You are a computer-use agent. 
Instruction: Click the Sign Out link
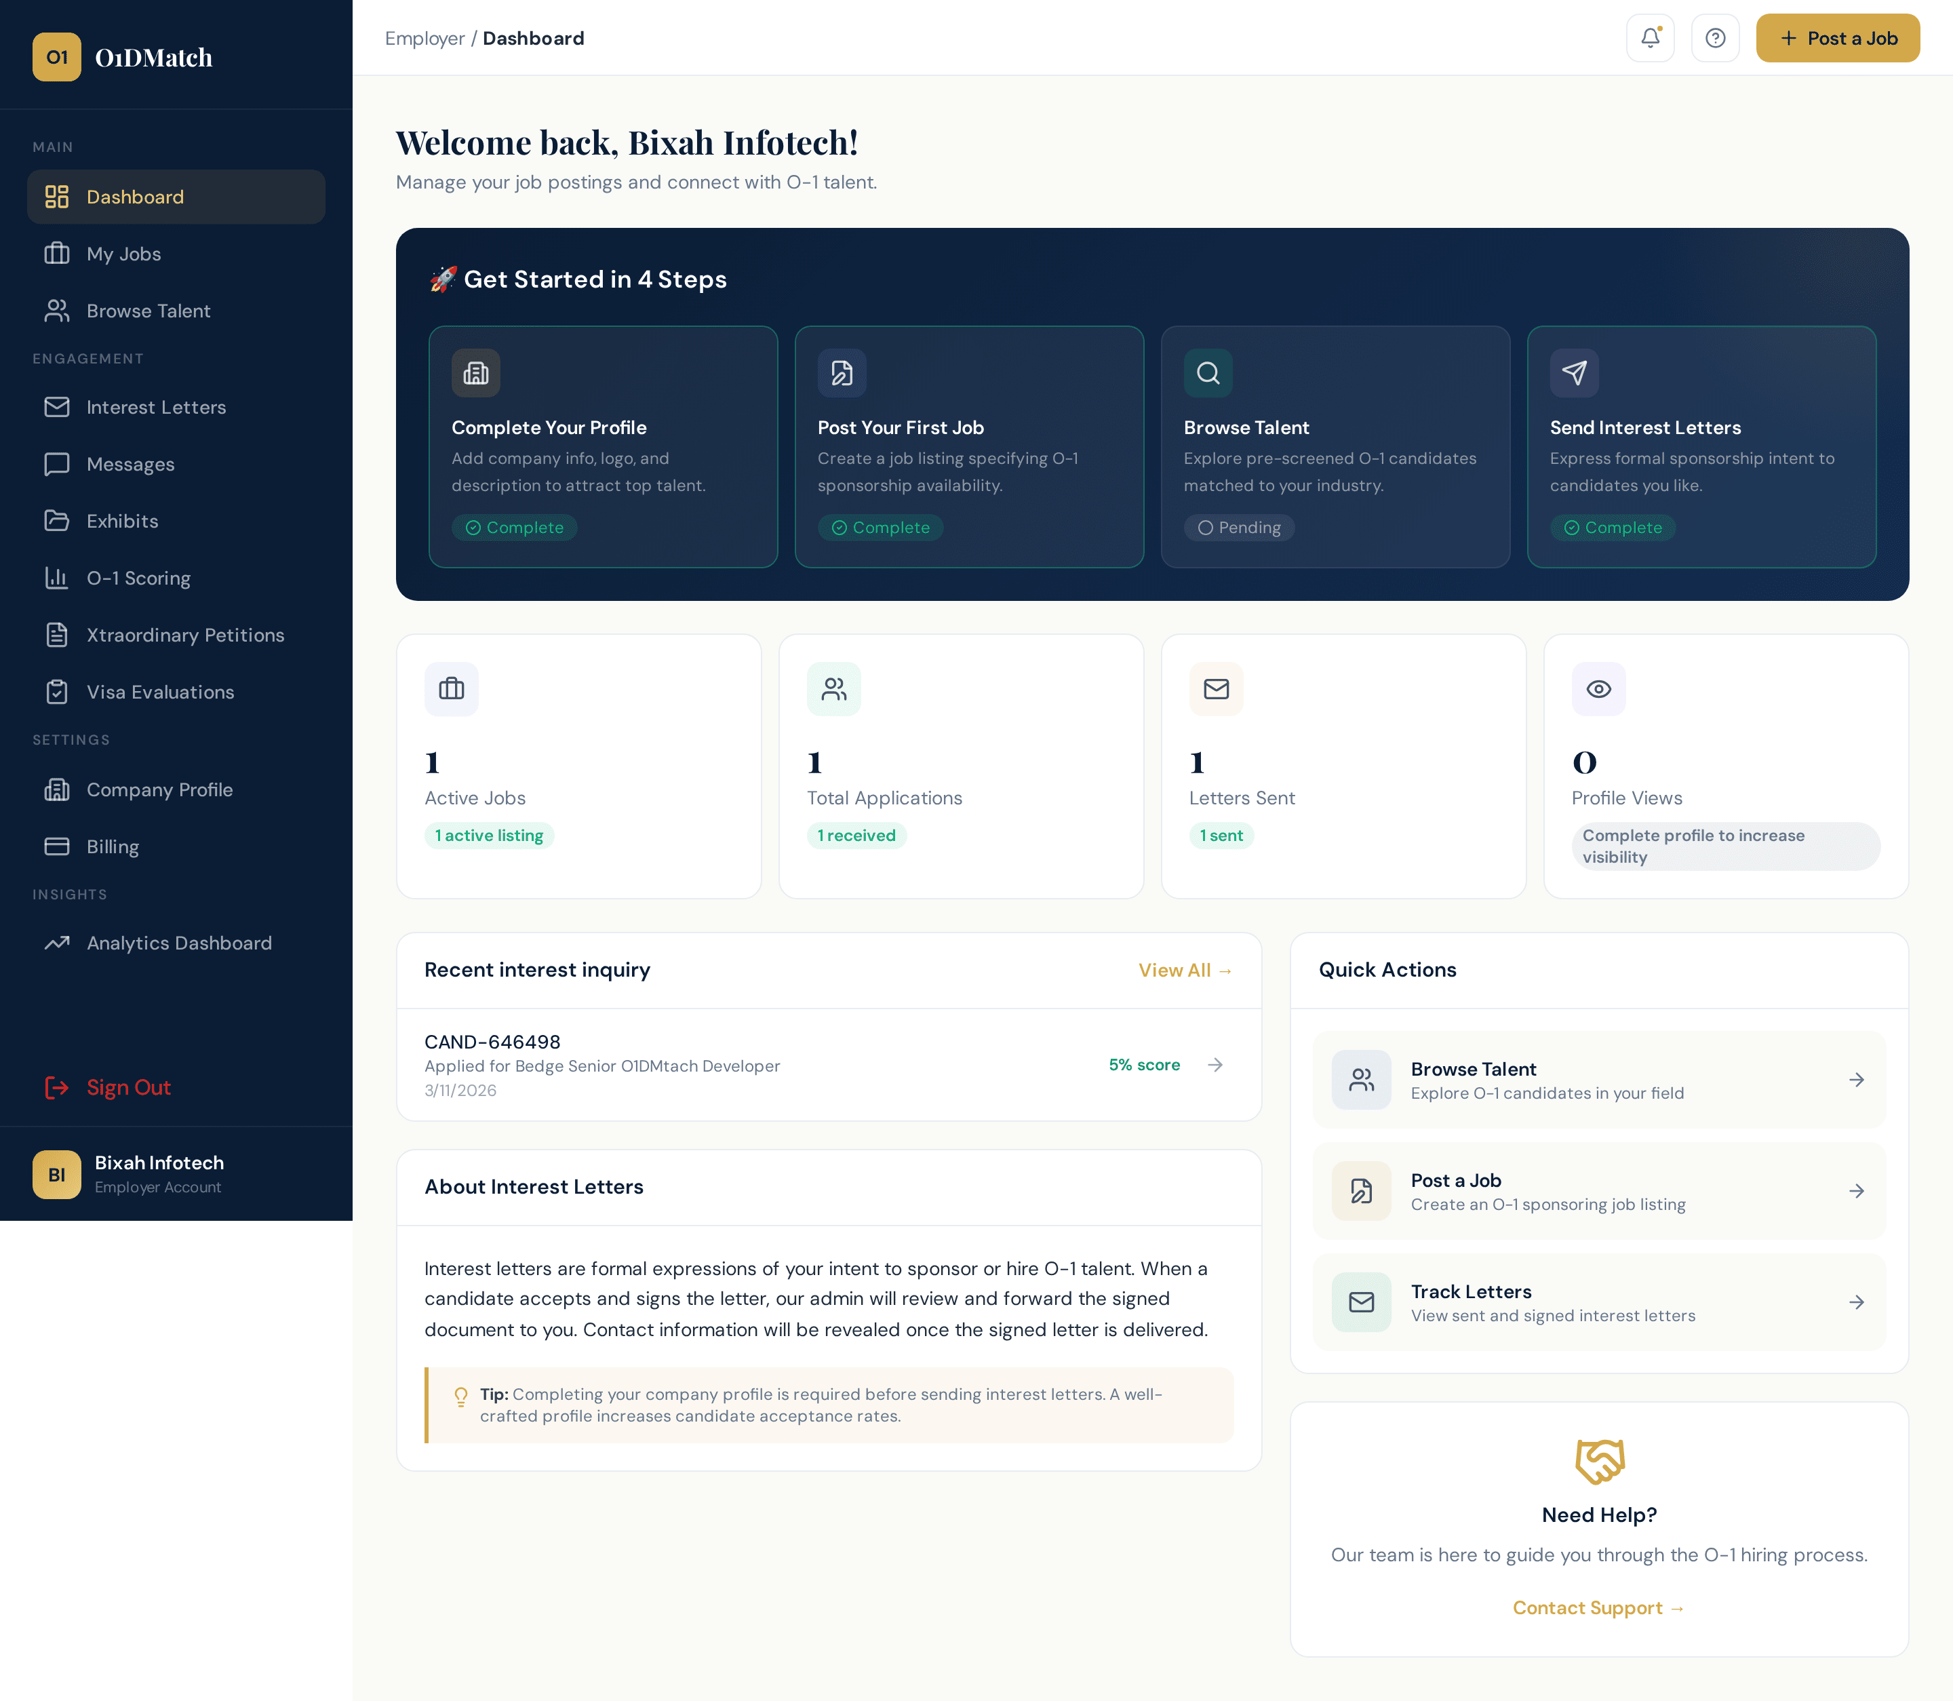pyautogui.click(x=108, y=1088)
